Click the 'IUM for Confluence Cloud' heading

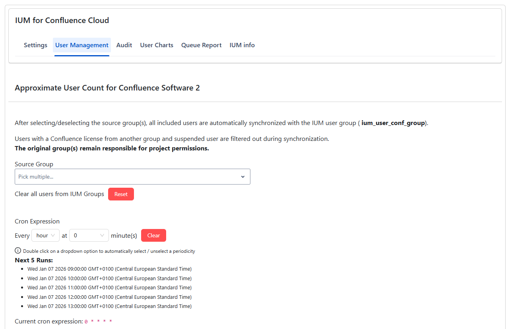[62, 21]
